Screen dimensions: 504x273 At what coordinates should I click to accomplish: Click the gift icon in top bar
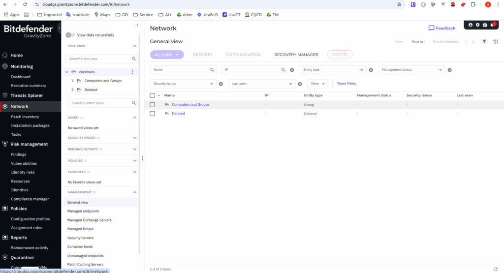point(485,25)
